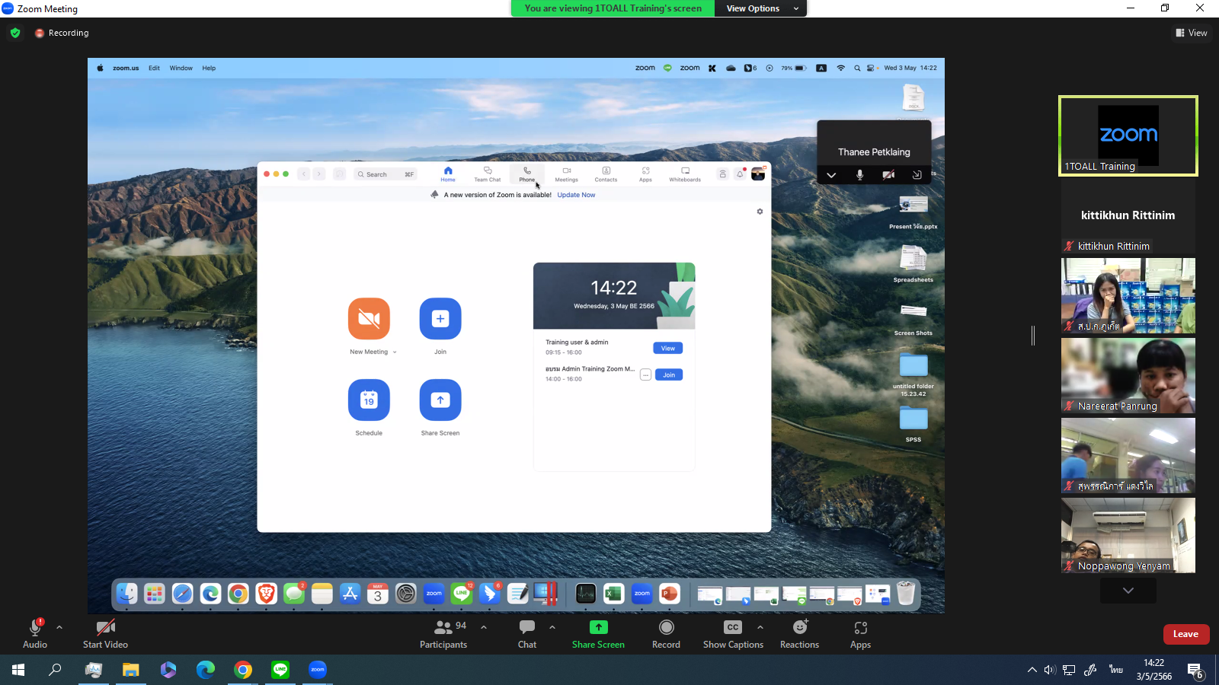
Task: Show more participants with the down chevron
Action: 1128,591
